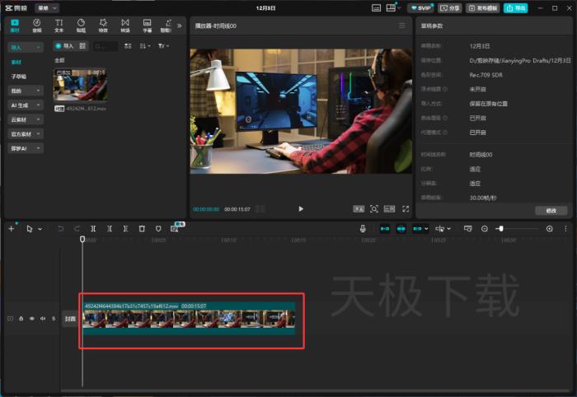Select the imported video thumbnail in media bin
This screenshot has width=577, height=397.
(80, 85)
